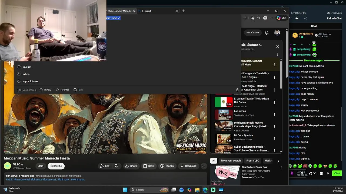This screenshot has width=346, height=194.
Task: Open more options on TurboTax ad
Action: (281, 168)
